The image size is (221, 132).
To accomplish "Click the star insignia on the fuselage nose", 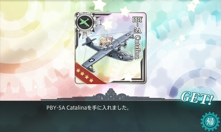I will click(x=121, y=57).
